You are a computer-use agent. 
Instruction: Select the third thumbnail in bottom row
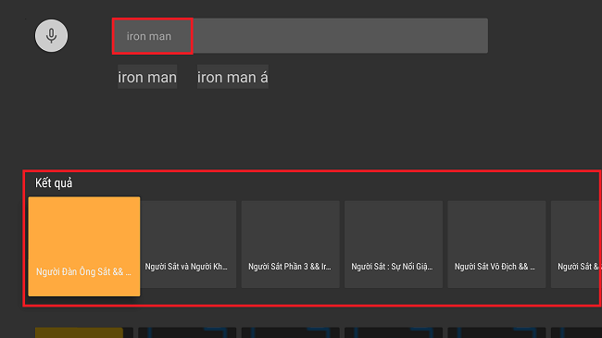pyautogui.click(x=291, y=332)
